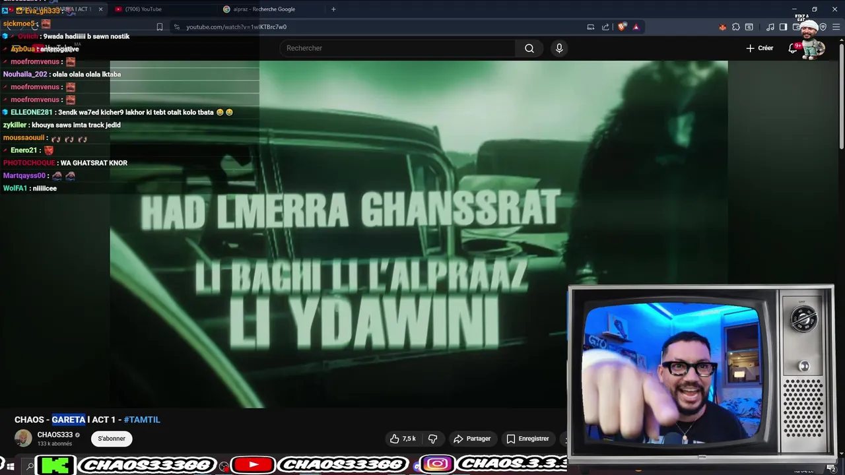Click the Créer button
845x475 pixels.
[760, 48]
